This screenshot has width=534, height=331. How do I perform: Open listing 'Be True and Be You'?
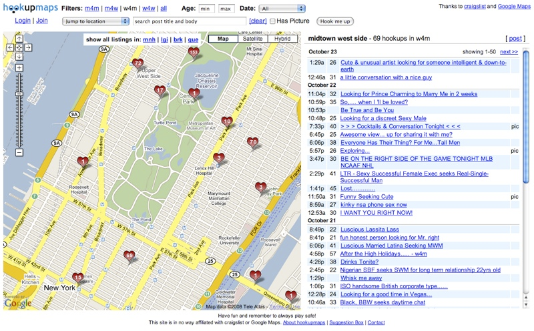(367, 110)
